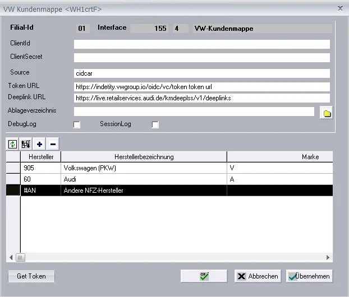
Task: Click the sort columns icon above table
Action: click(26, 144)
